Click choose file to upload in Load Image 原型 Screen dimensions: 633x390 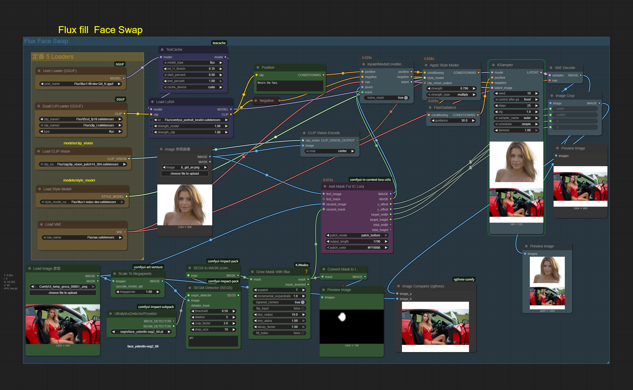pos(63,293)
